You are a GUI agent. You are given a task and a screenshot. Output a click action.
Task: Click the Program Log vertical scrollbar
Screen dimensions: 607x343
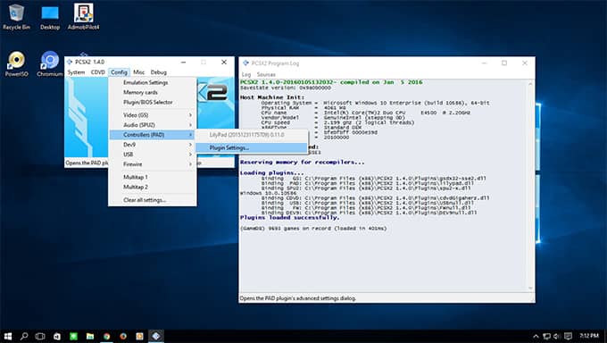(x=530, y=186)
